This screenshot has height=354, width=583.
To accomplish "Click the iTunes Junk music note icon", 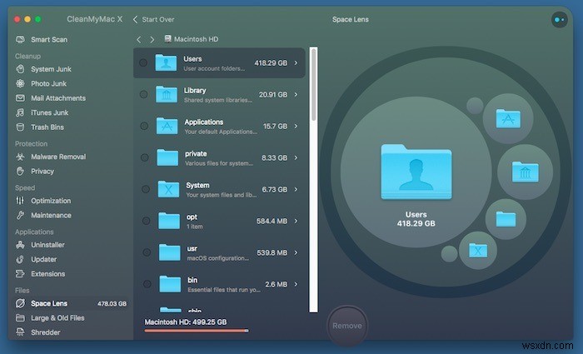I will (x=20, y=112).
